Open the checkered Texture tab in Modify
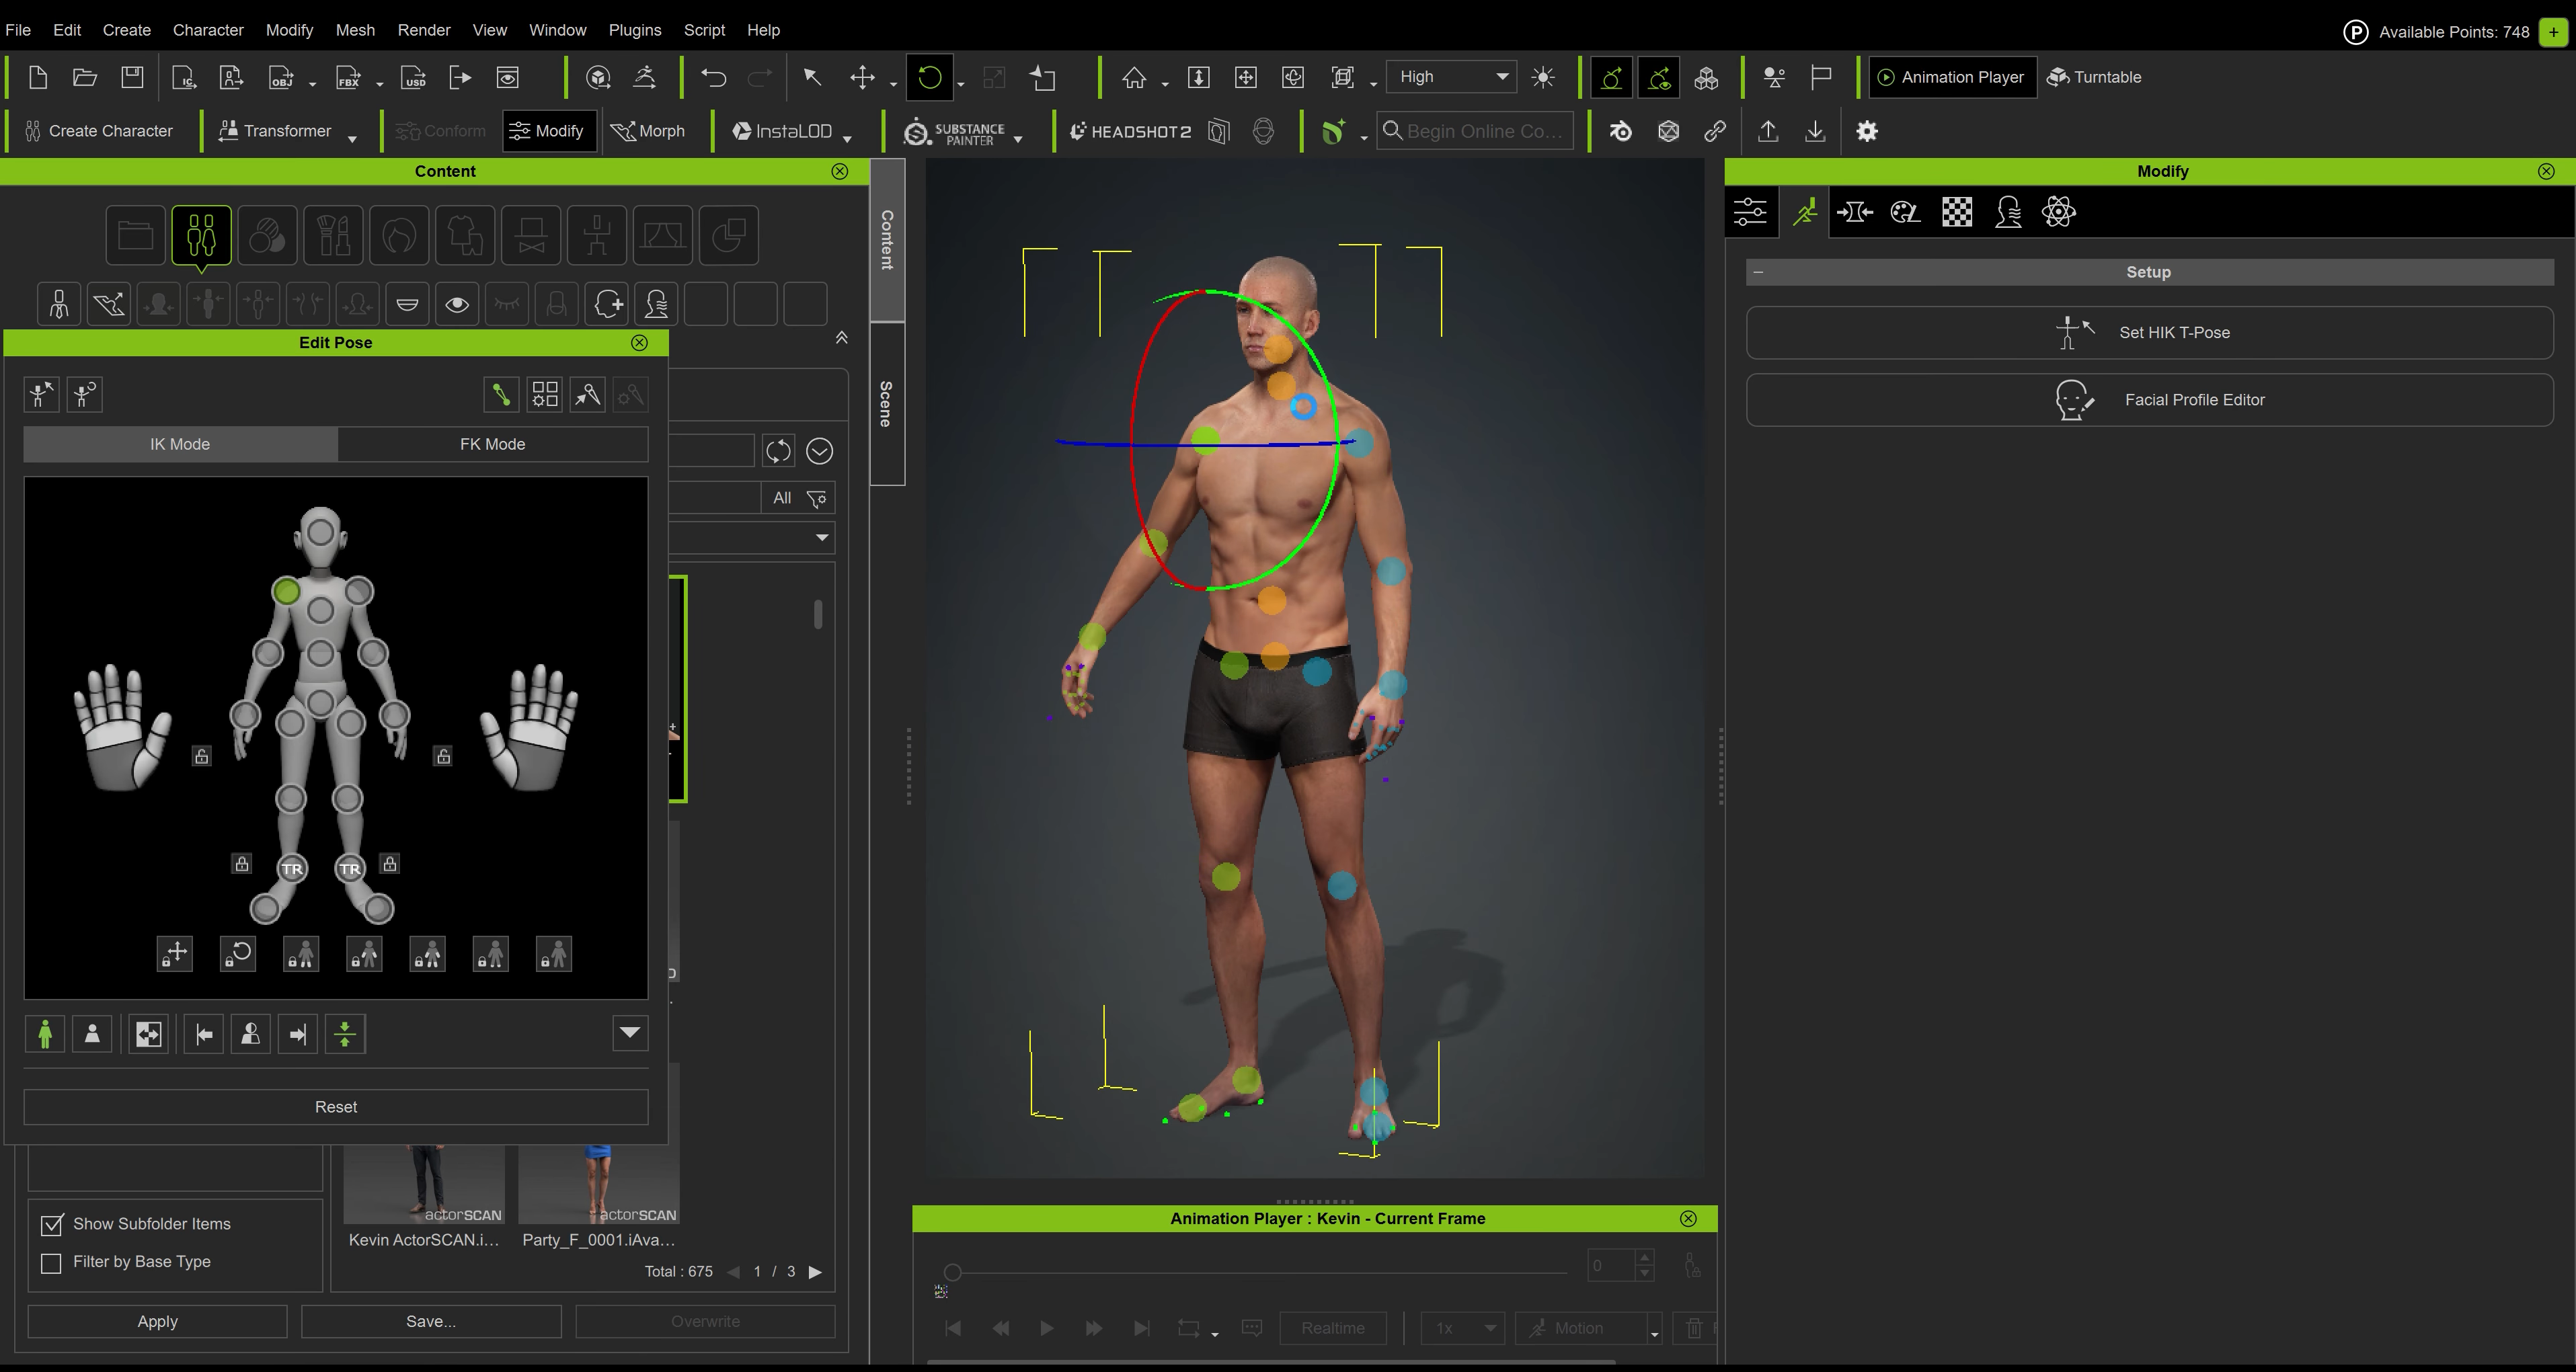This screenshot has width=2576, height=1372. [1957, 212]
